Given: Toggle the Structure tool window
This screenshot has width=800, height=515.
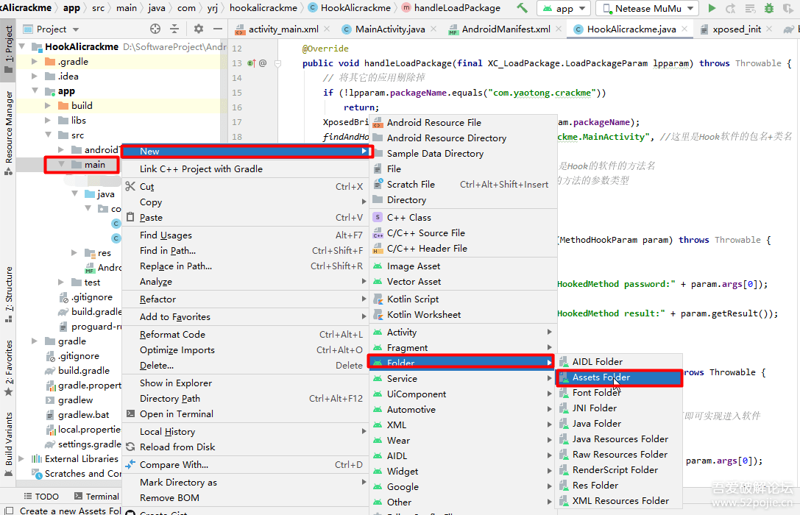Looking at the screenshot, I should pyautogui.click(x=8, y=294).
